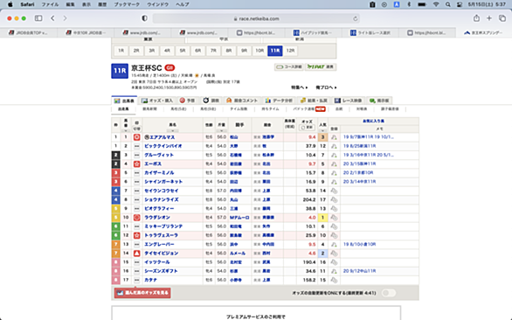512x320 pixels.
Task: Click the Wi-Fi icon in menu bar
Action: coord(436,4)
